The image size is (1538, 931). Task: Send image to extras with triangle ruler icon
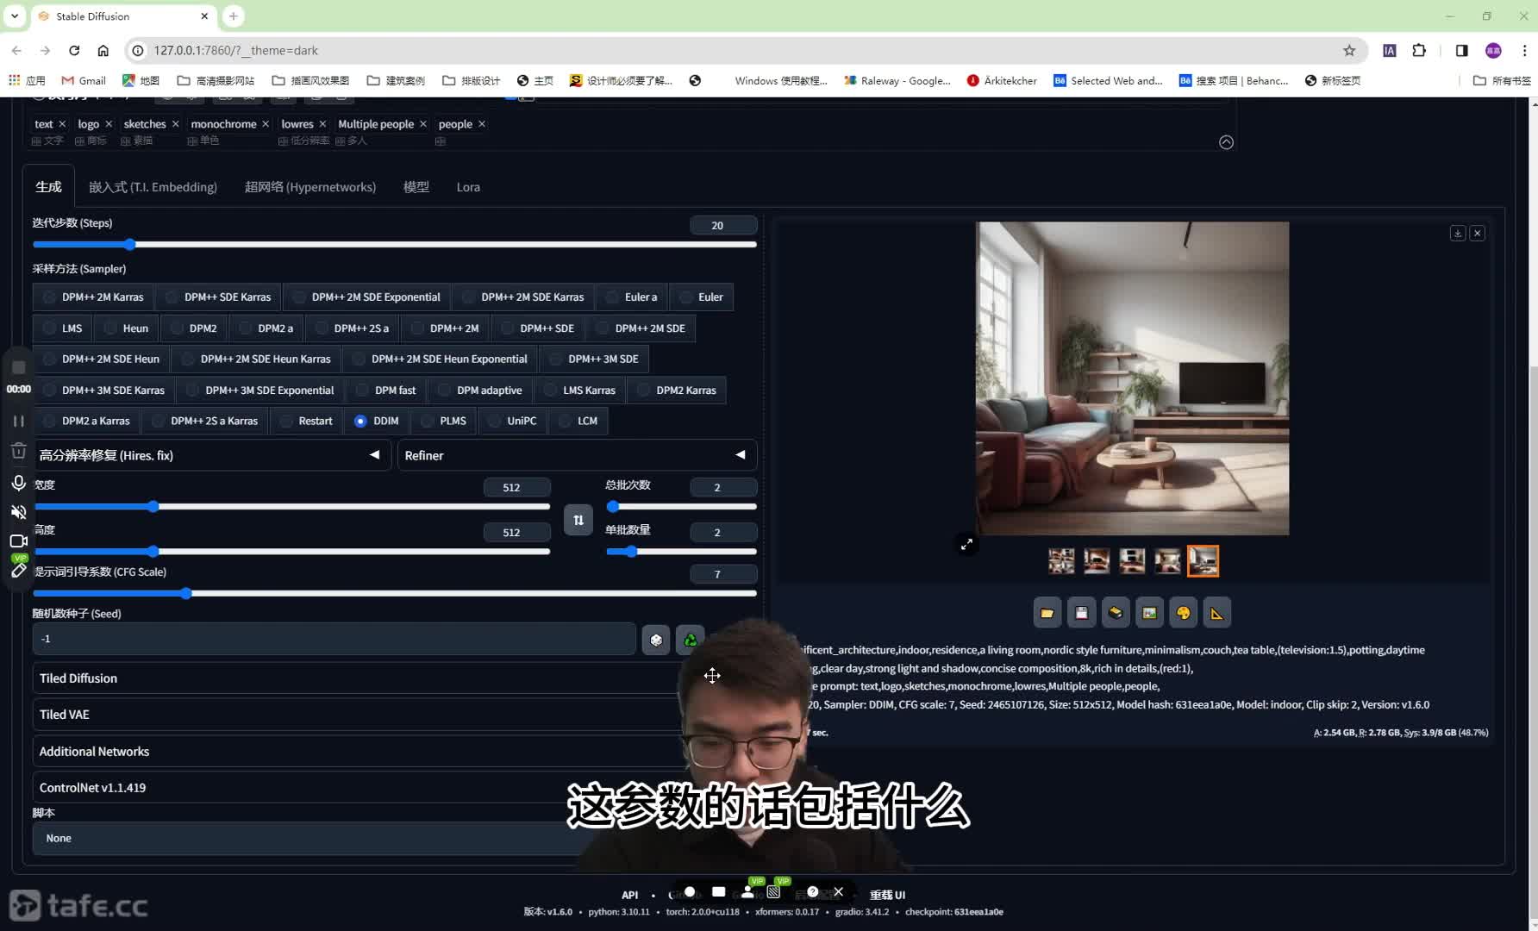pos(1216,613)
